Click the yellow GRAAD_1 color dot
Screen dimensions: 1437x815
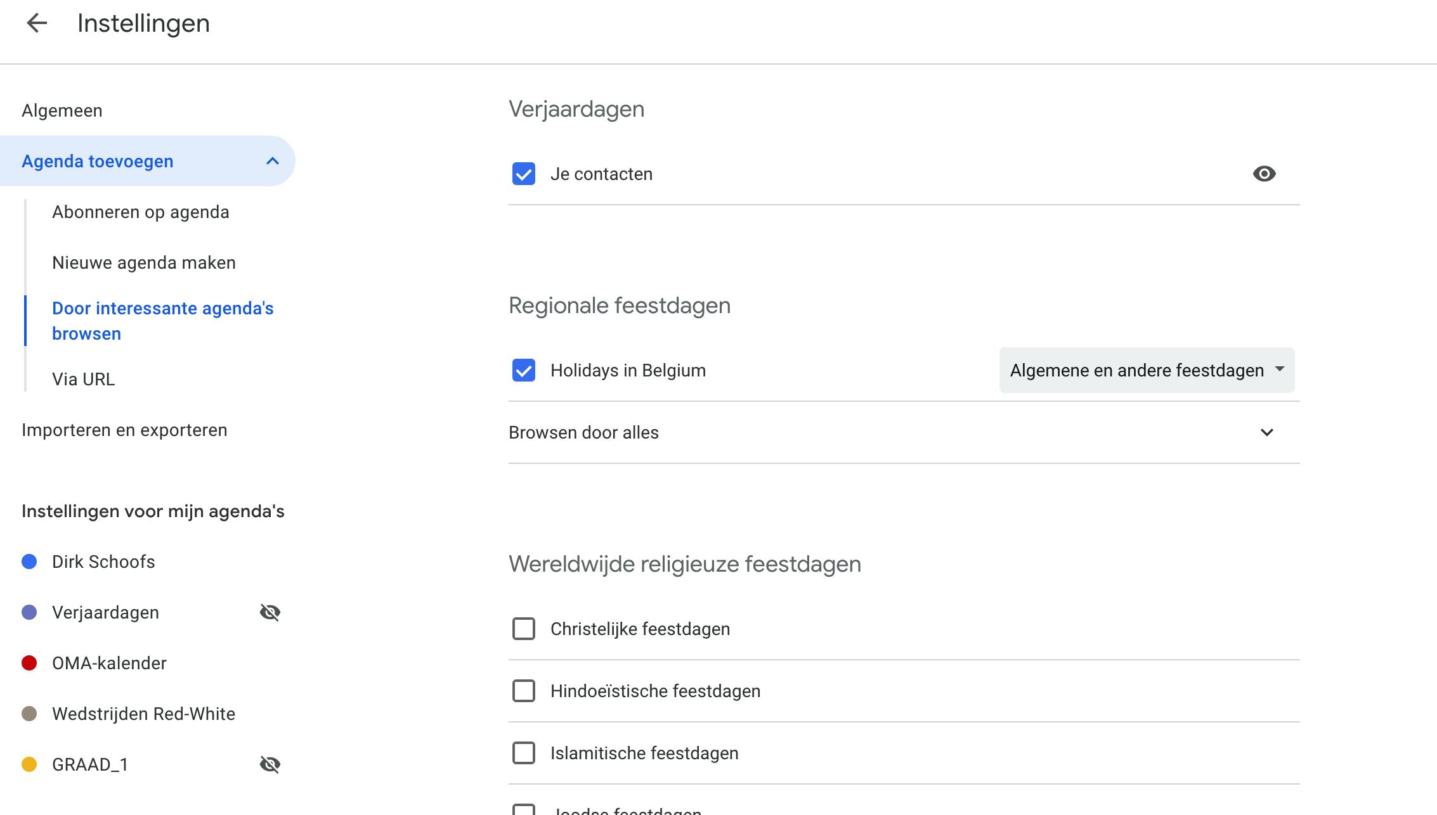tap(29, 764)
